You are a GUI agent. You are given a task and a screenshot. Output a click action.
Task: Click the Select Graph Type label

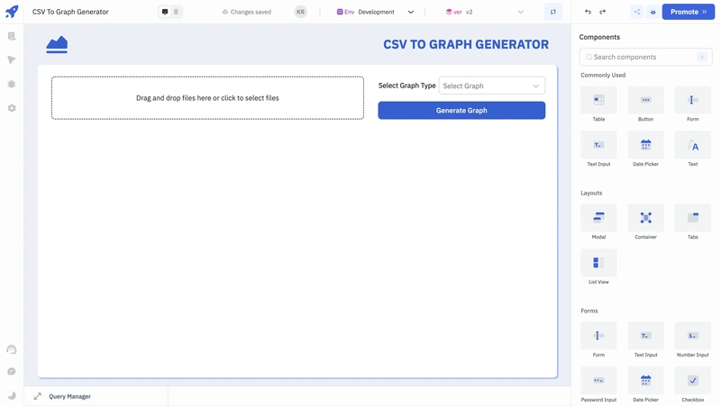click(406, 86)
